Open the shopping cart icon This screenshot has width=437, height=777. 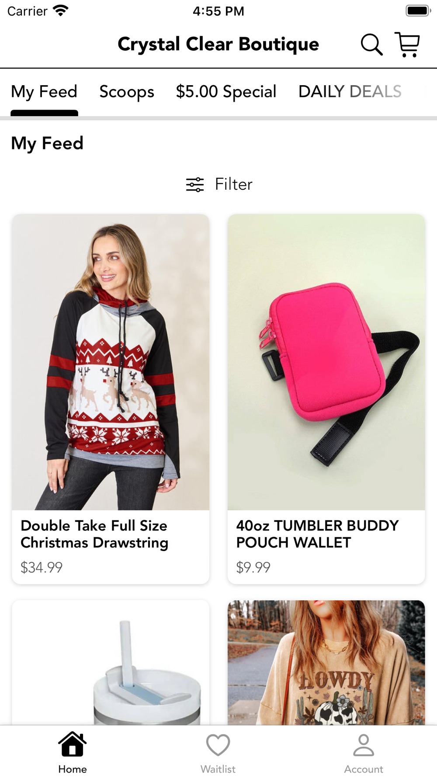click(x=407, y=45)
